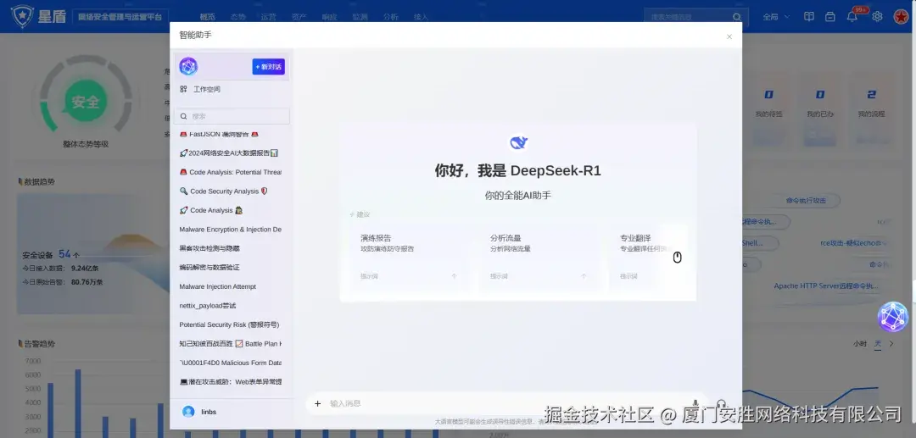Image resolution: width=916 pixels, height=438 pixels.
Task: Click the green 安全 status gauge
Action: (x=86, y=102)
